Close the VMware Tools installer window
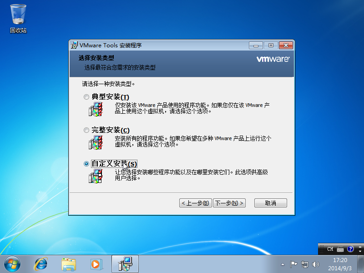Image resolution: width=364 pixels, height=273 pixels. coord(286,45)
